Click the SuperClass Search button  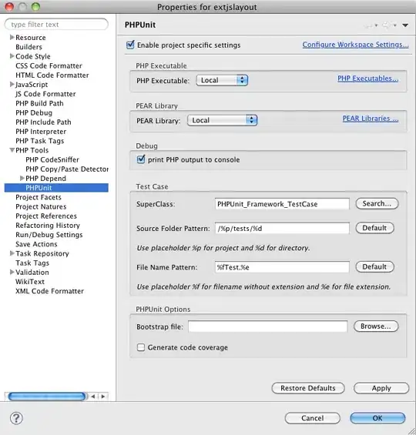[377, 203]
